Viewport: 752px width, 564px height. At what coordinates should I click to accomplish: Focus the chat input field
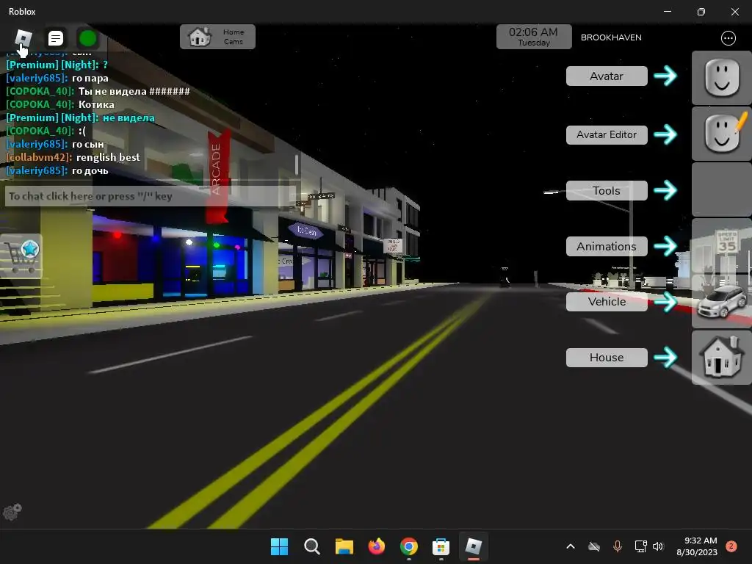[150, 196]
